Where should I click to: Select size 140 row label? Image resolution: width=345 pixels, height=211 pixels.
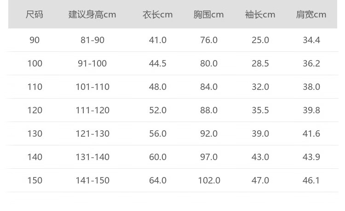pos(35,157)
